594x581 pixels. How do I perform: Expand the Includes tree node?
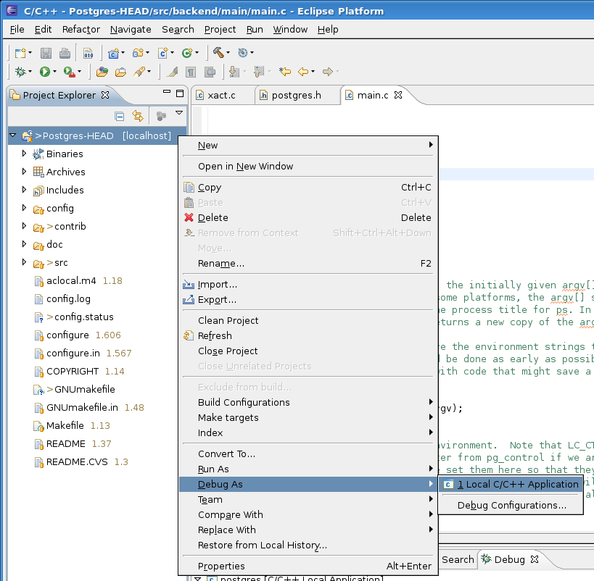click(24, 190)
